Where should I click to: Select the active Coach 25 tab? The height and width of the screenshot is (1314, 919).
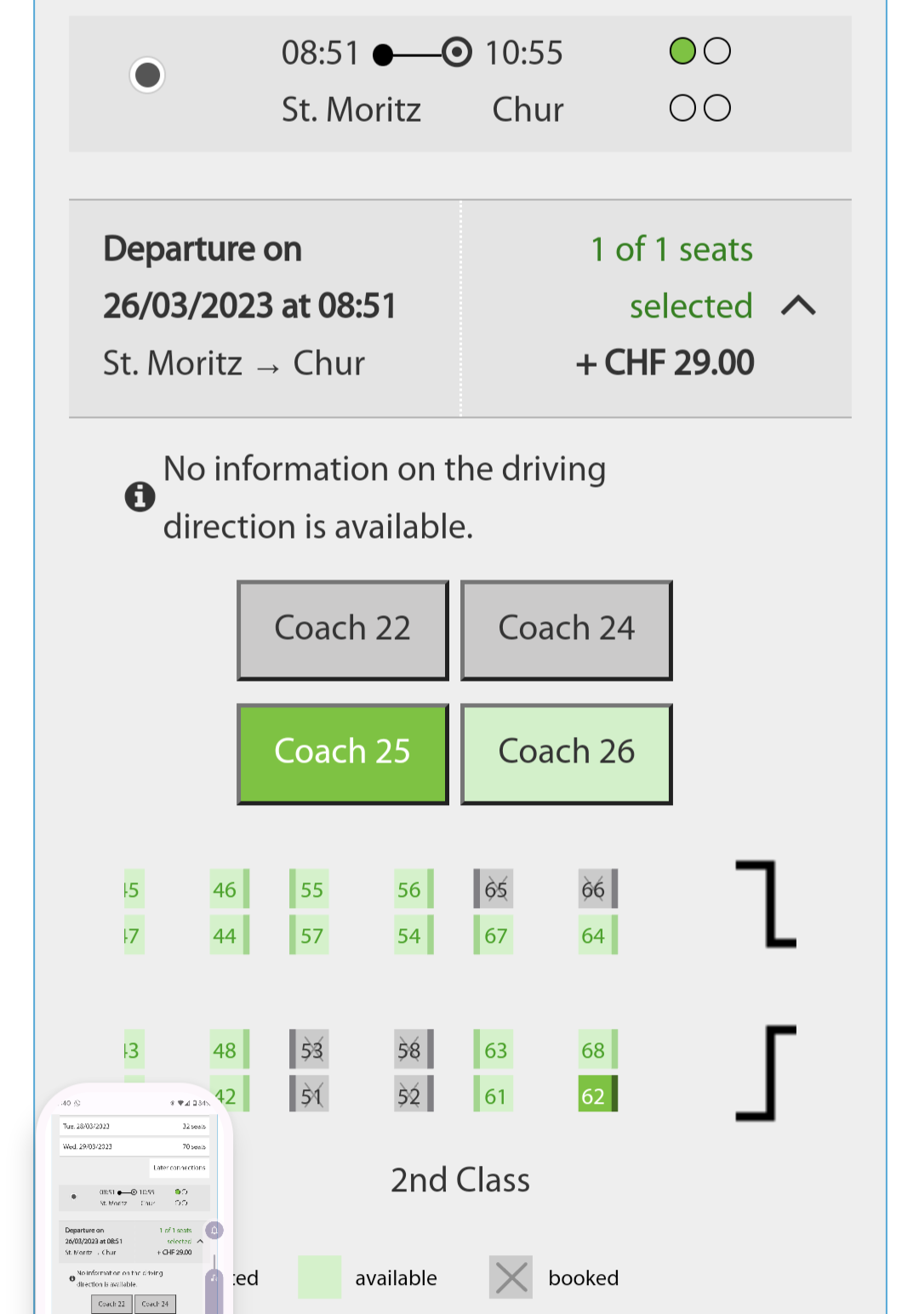tap(342, 753)
